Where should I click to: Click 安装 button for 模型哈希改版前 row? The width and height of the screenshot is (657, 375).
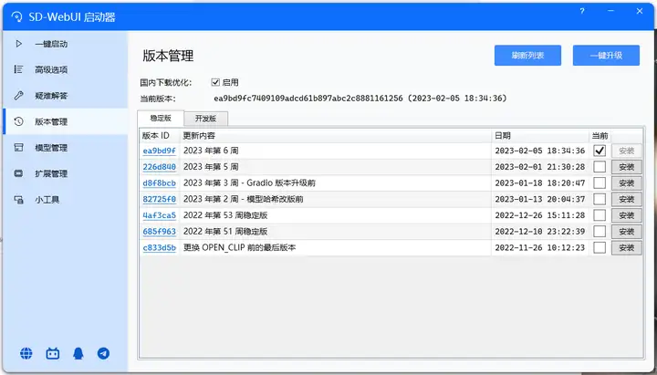[x=626, y=199]
